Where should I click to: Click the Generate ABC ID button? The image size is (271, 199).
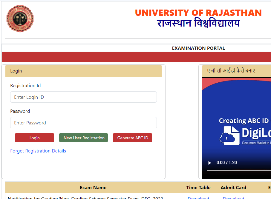point(132,138)
